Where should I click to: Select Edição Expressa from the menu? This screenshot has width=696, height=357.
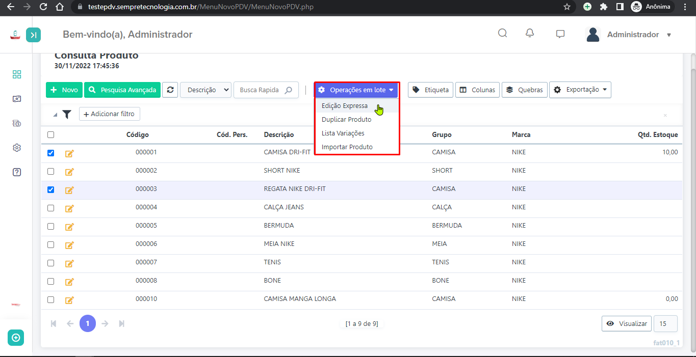[x=345, y=106]
